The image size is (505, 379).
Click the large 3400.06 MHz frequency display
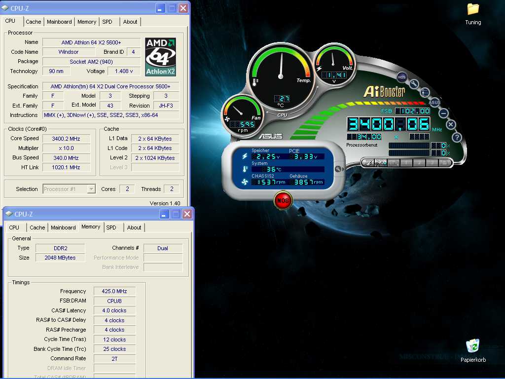[389, 124]
